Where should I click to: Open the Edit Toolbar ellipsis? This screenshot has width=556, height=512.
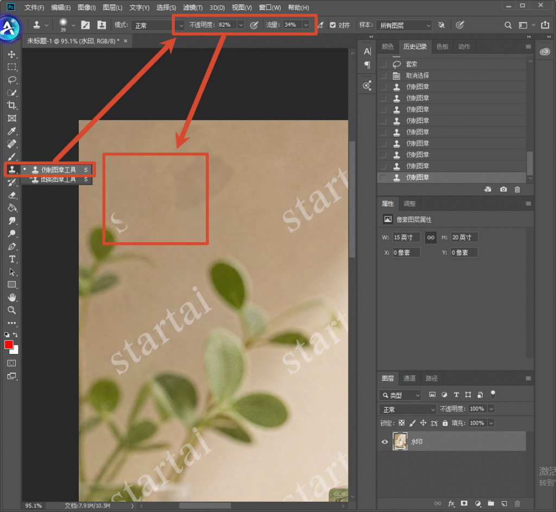click(12, 323)
